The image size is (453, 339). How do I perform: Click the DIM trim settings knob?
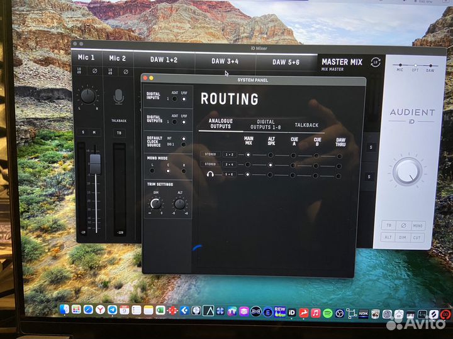click(x=155, y=203)
